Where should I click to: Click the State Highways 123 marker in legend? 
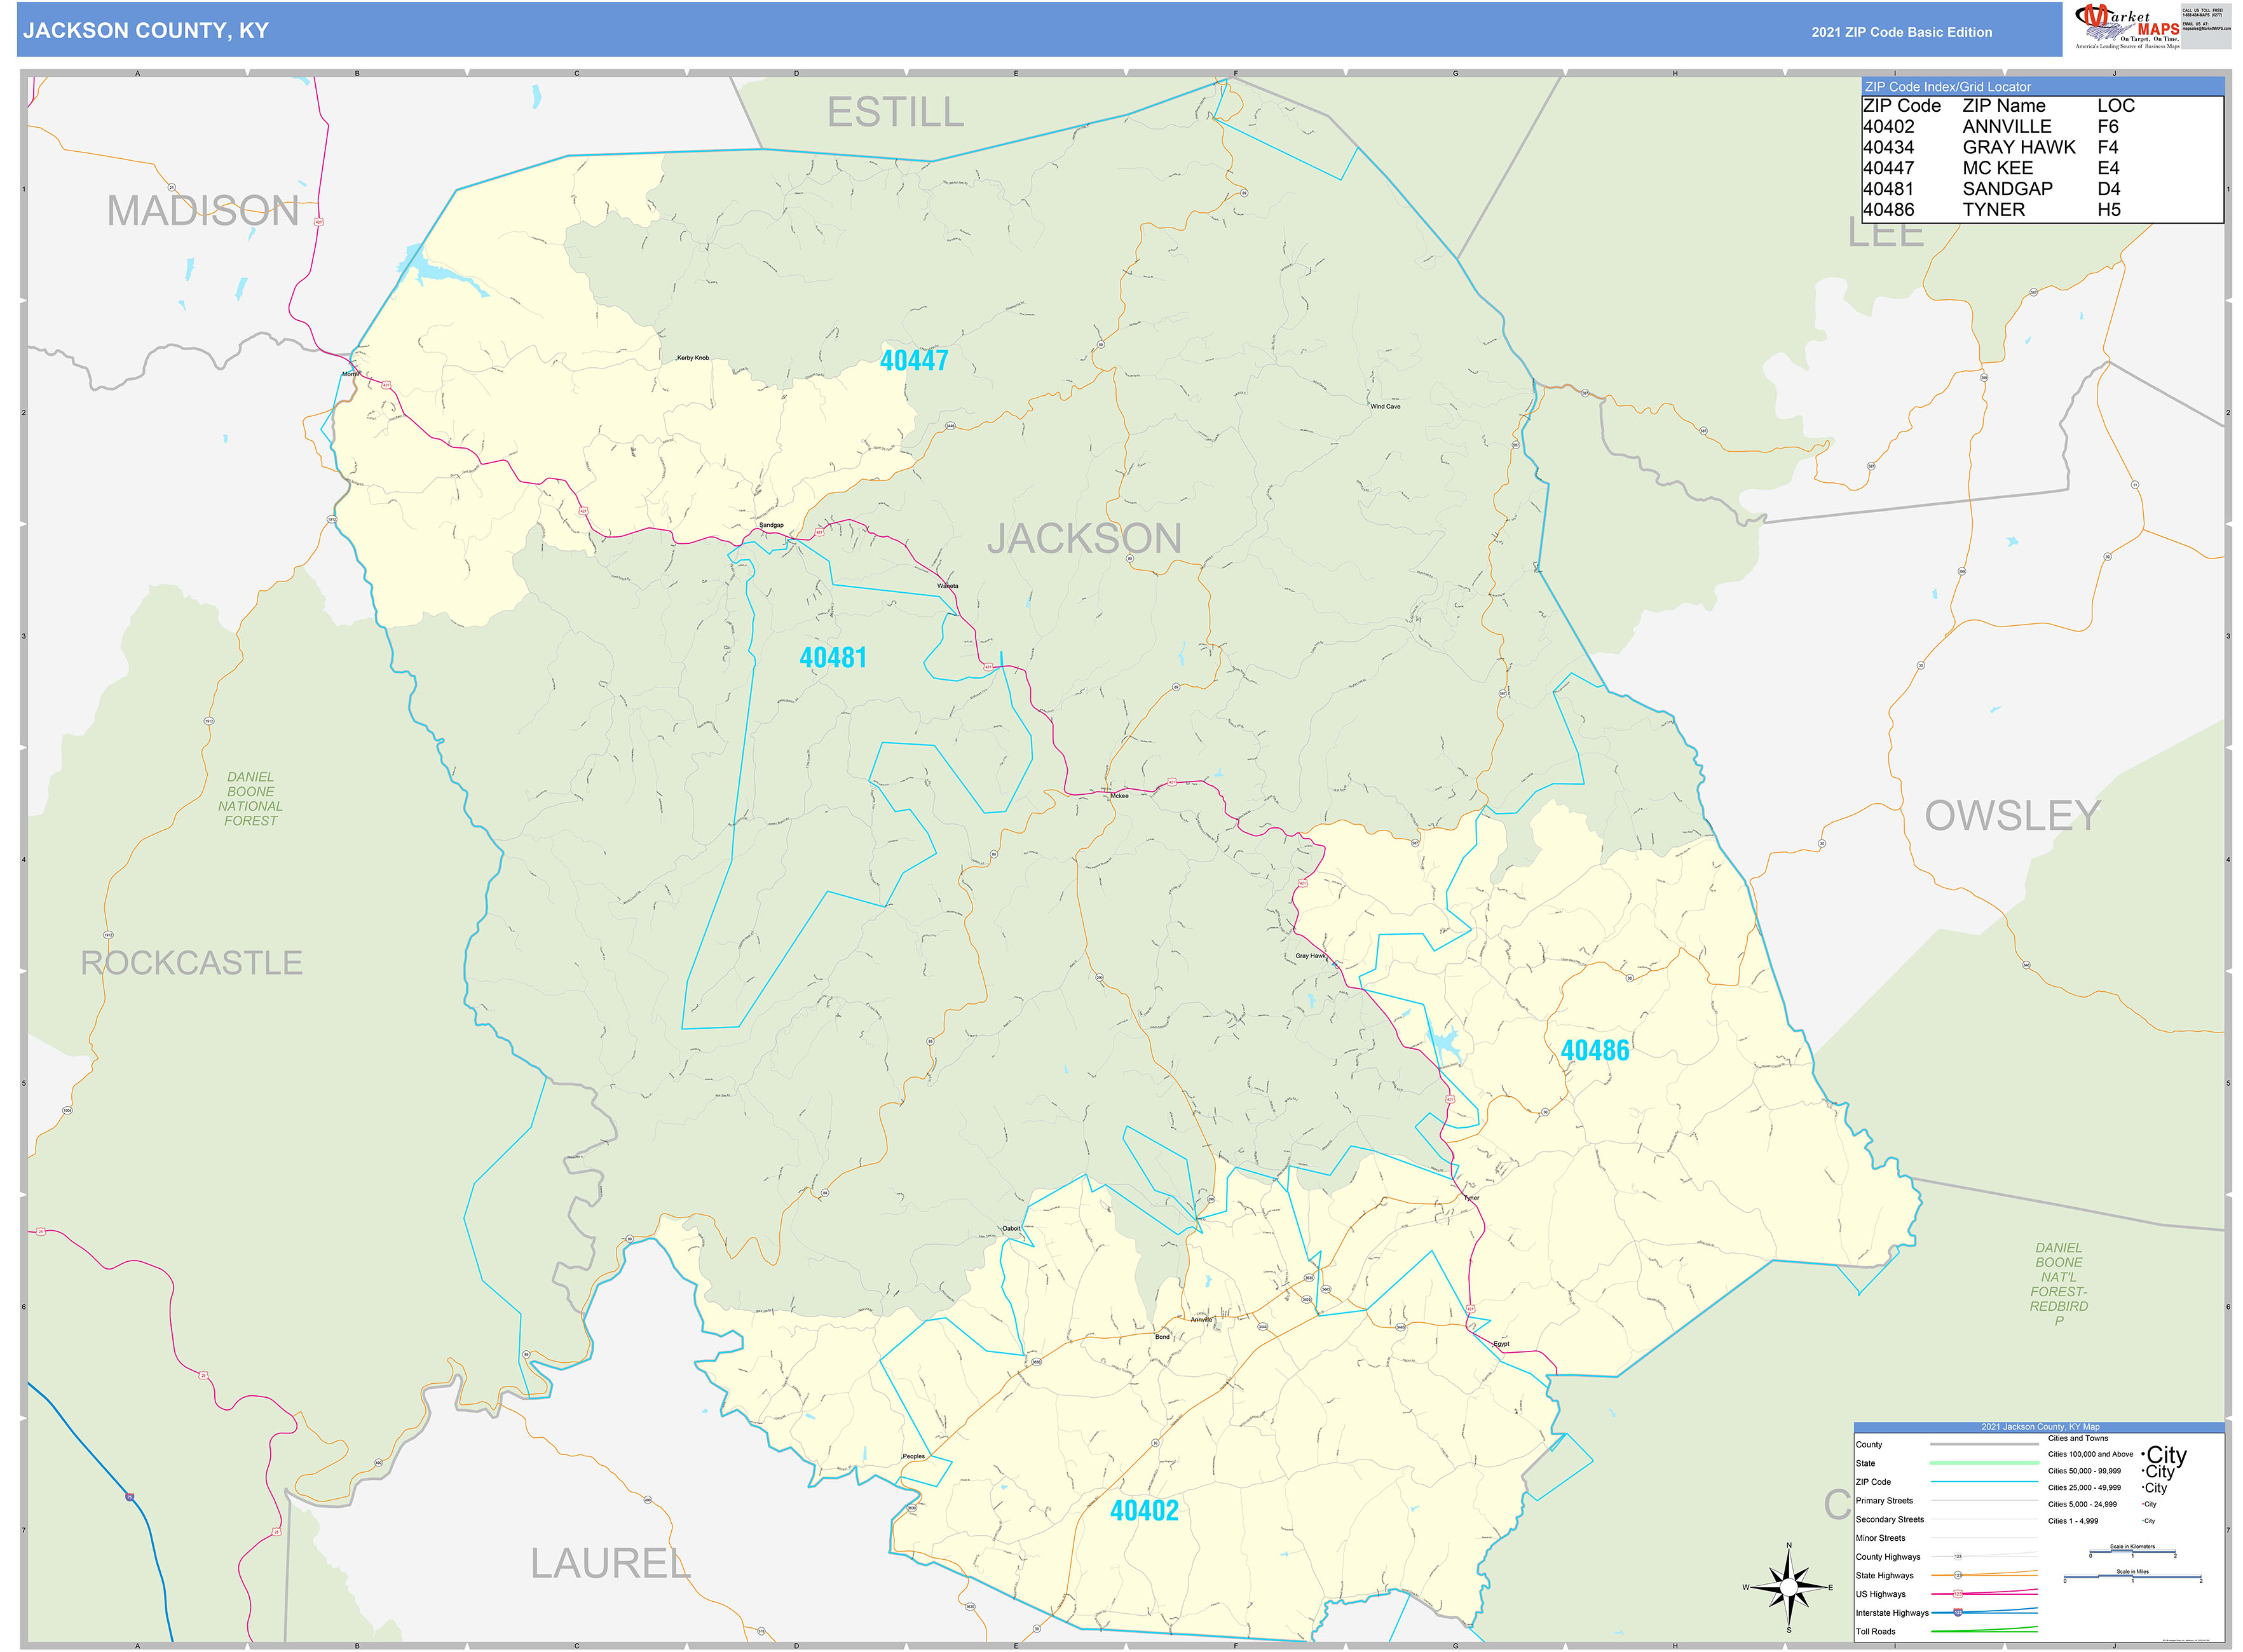(1958, 1575)
